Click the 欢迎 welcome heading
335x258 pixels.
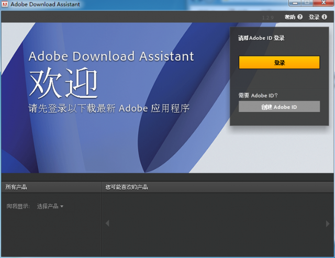[x=63, y=83]
